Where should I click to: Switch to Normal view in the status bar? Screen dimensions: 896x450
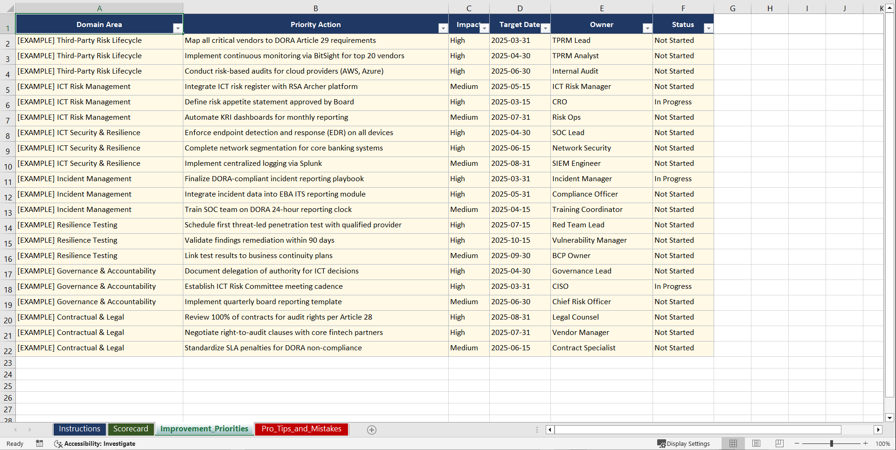click(x=733, y=443)
